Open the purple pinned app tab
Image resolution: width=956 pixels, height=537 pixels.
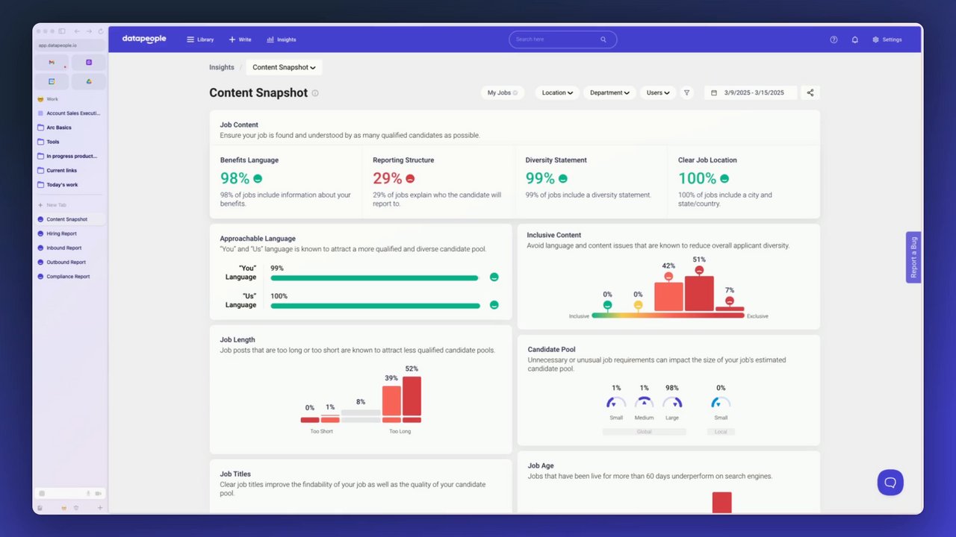click(89, 63)
